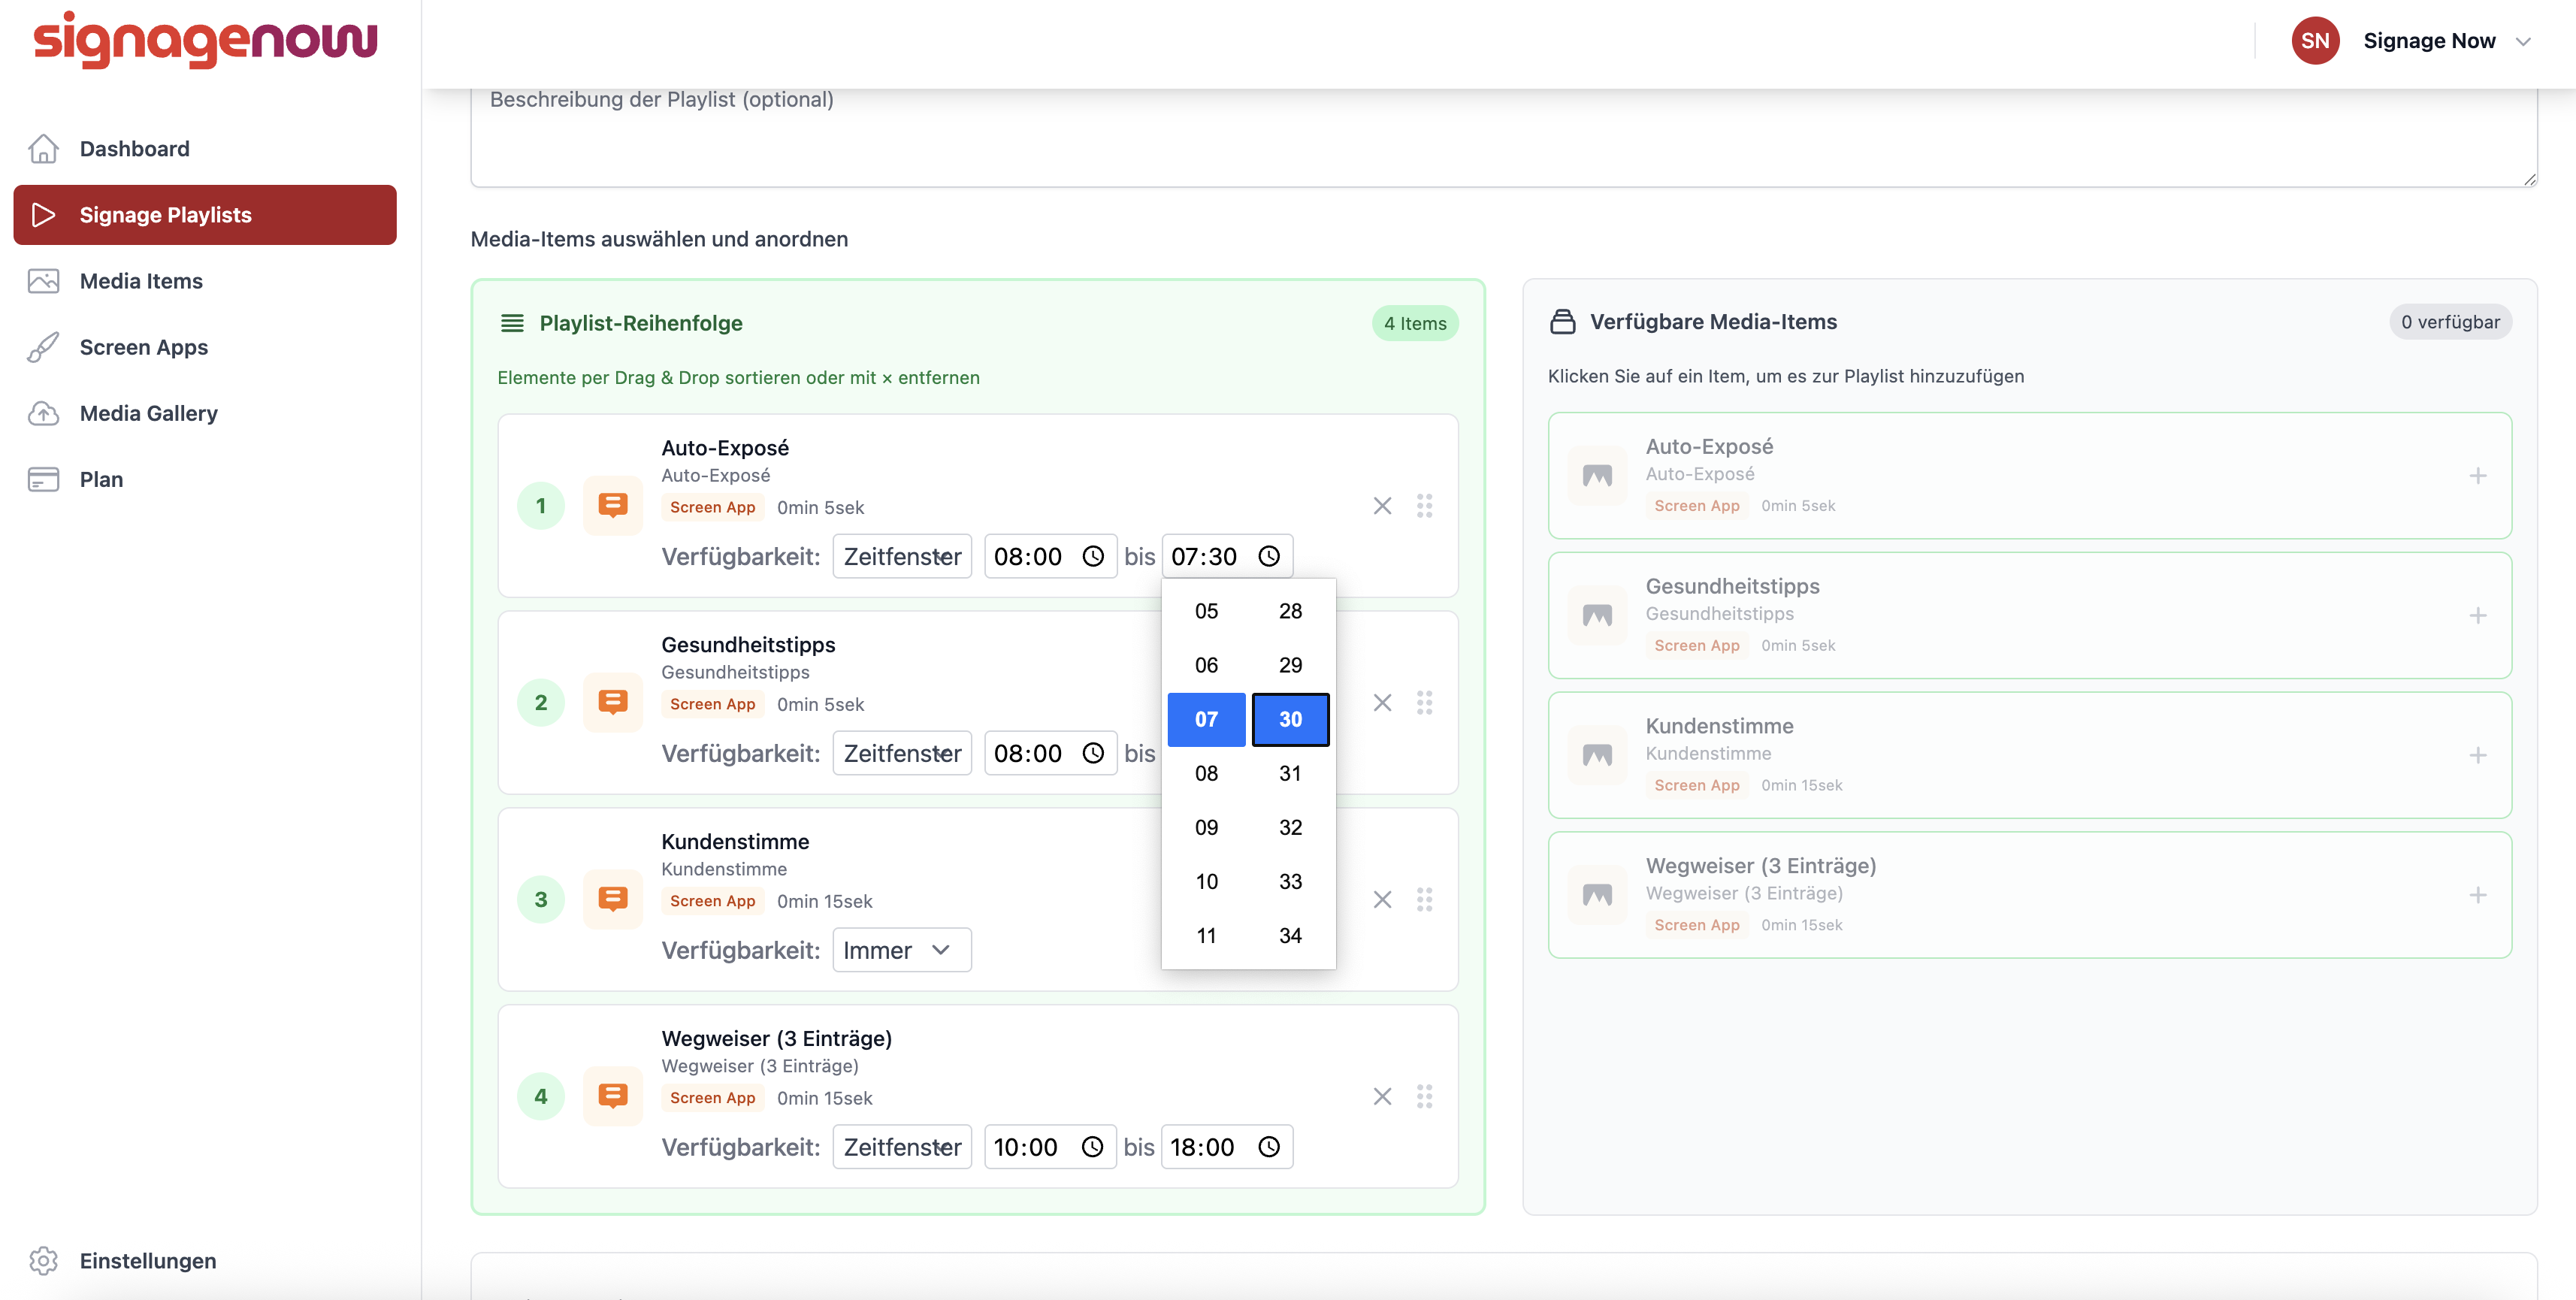Add Kundenstimme using the plus icon
The height and width of the screenshot is (1300, 2576).
[x=2477, y=755]
